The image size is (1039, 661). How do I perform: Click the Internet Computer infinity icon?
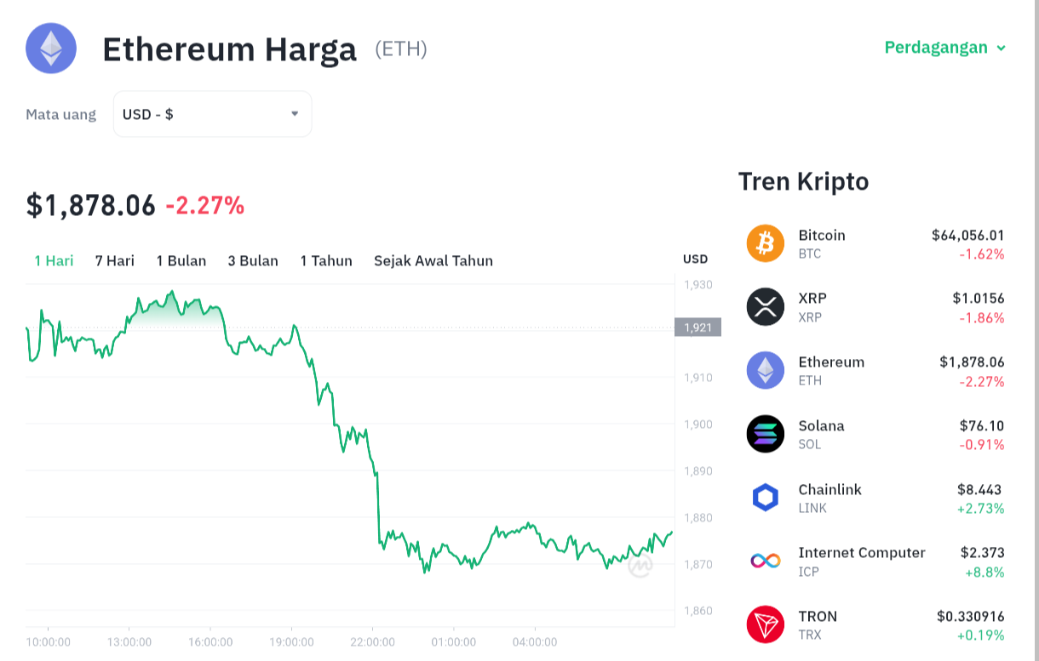point(765,561)
